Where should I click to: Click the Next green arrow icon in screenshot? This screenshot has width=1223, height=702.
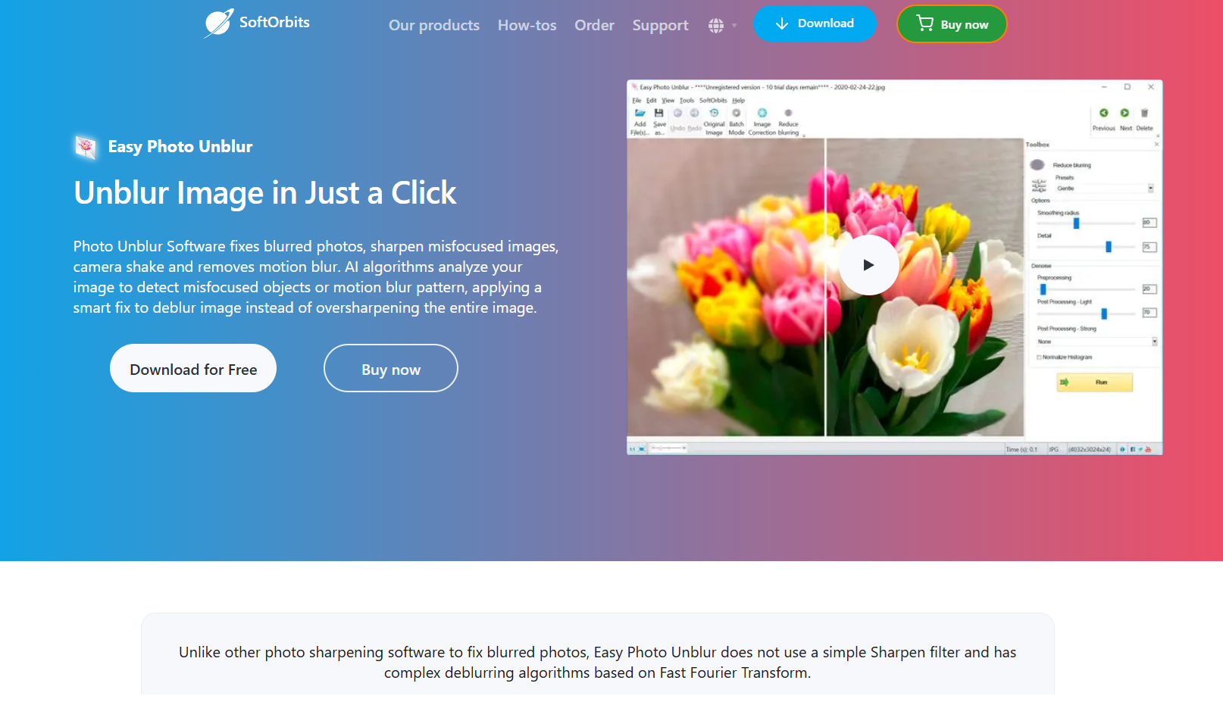click(x=1125, y=113)
